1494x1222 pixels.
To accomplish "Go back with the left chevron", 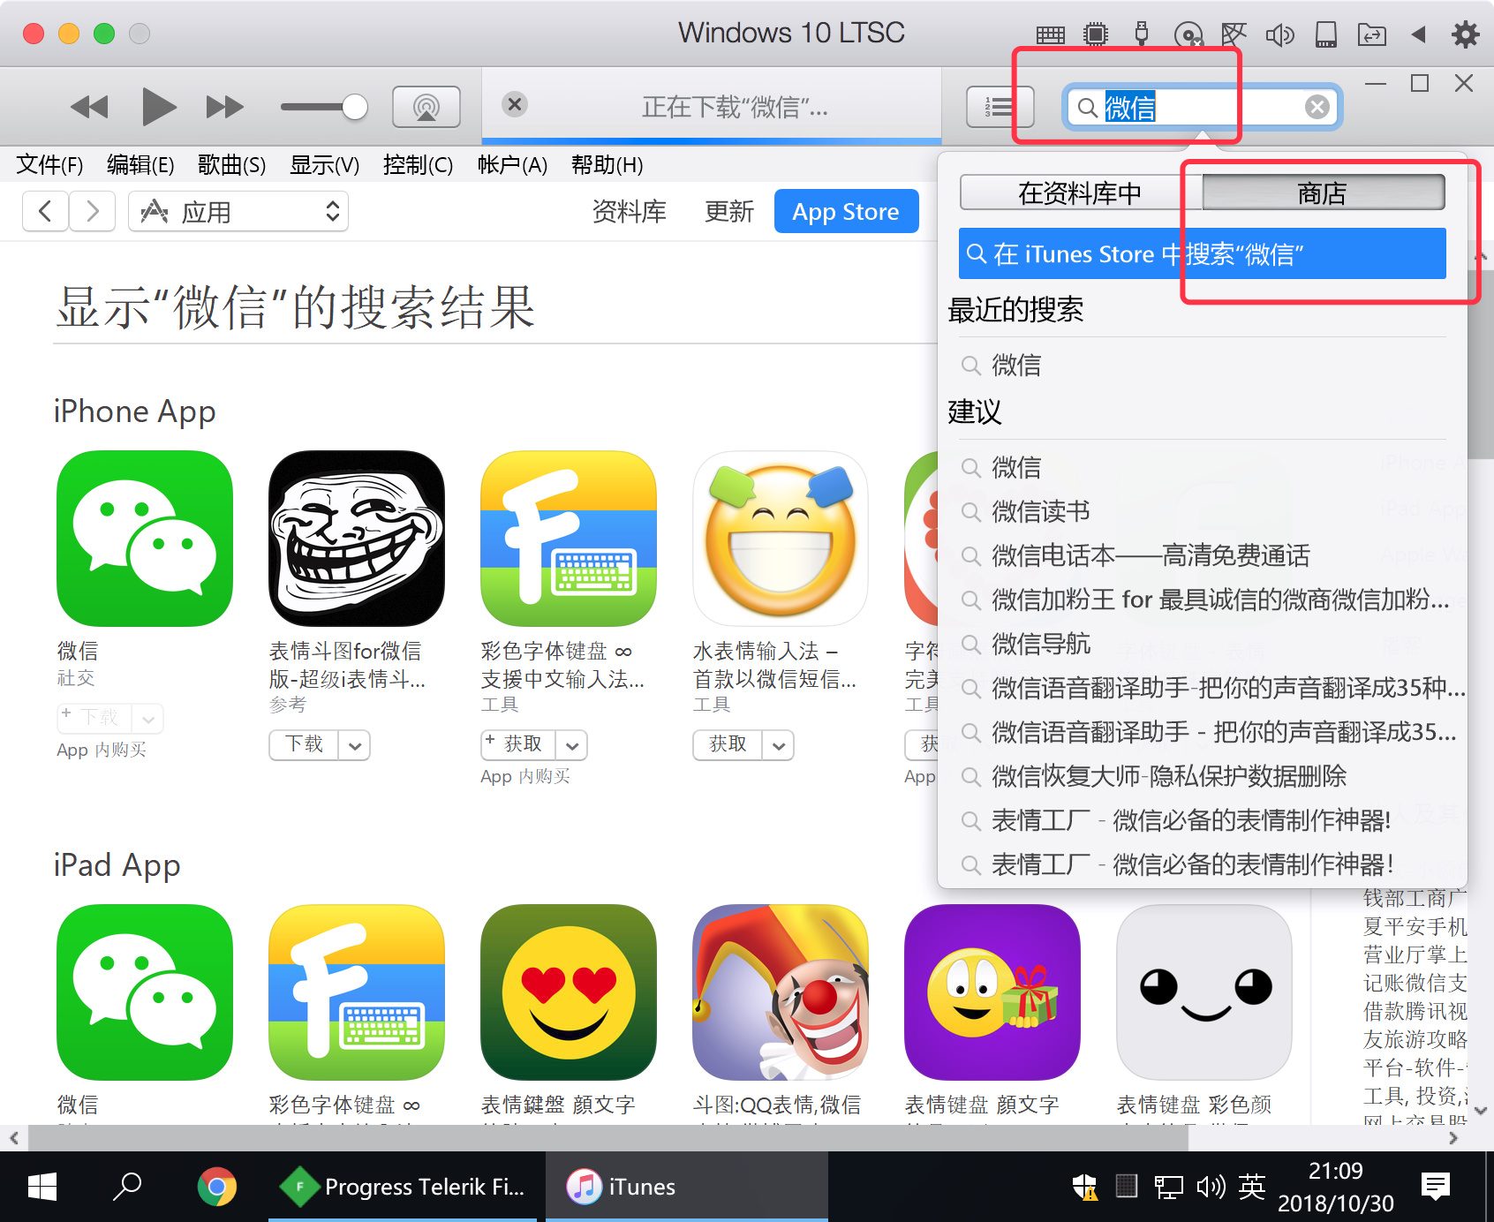I will [46, 212].
